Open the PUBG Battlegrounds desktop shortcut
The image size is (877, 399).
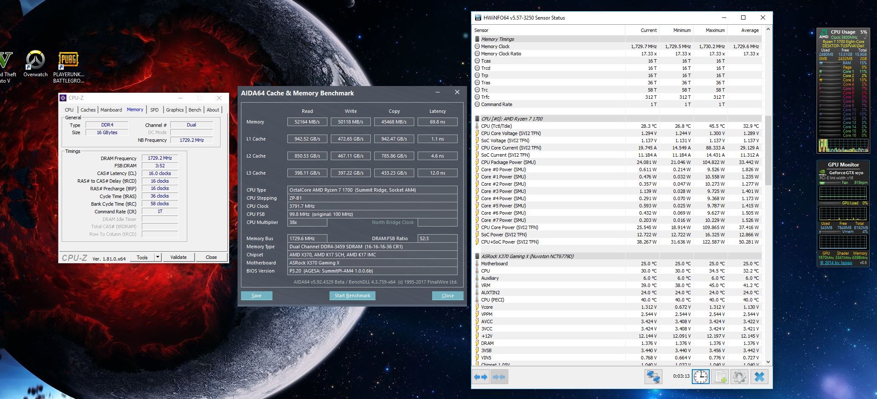(69, 67)
